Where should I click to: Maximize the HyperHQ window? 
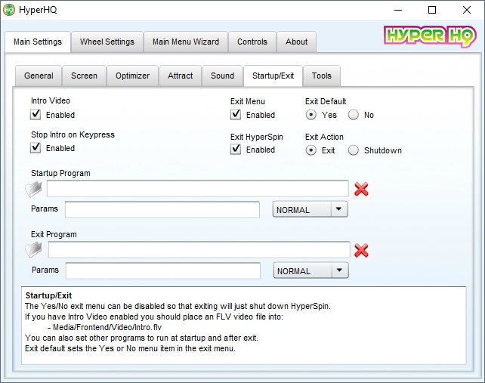click(432, 10)
